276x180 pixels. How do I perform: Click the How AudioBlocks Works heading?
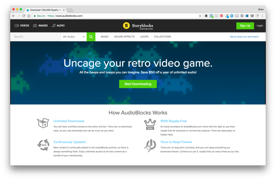tap(138, 113)
